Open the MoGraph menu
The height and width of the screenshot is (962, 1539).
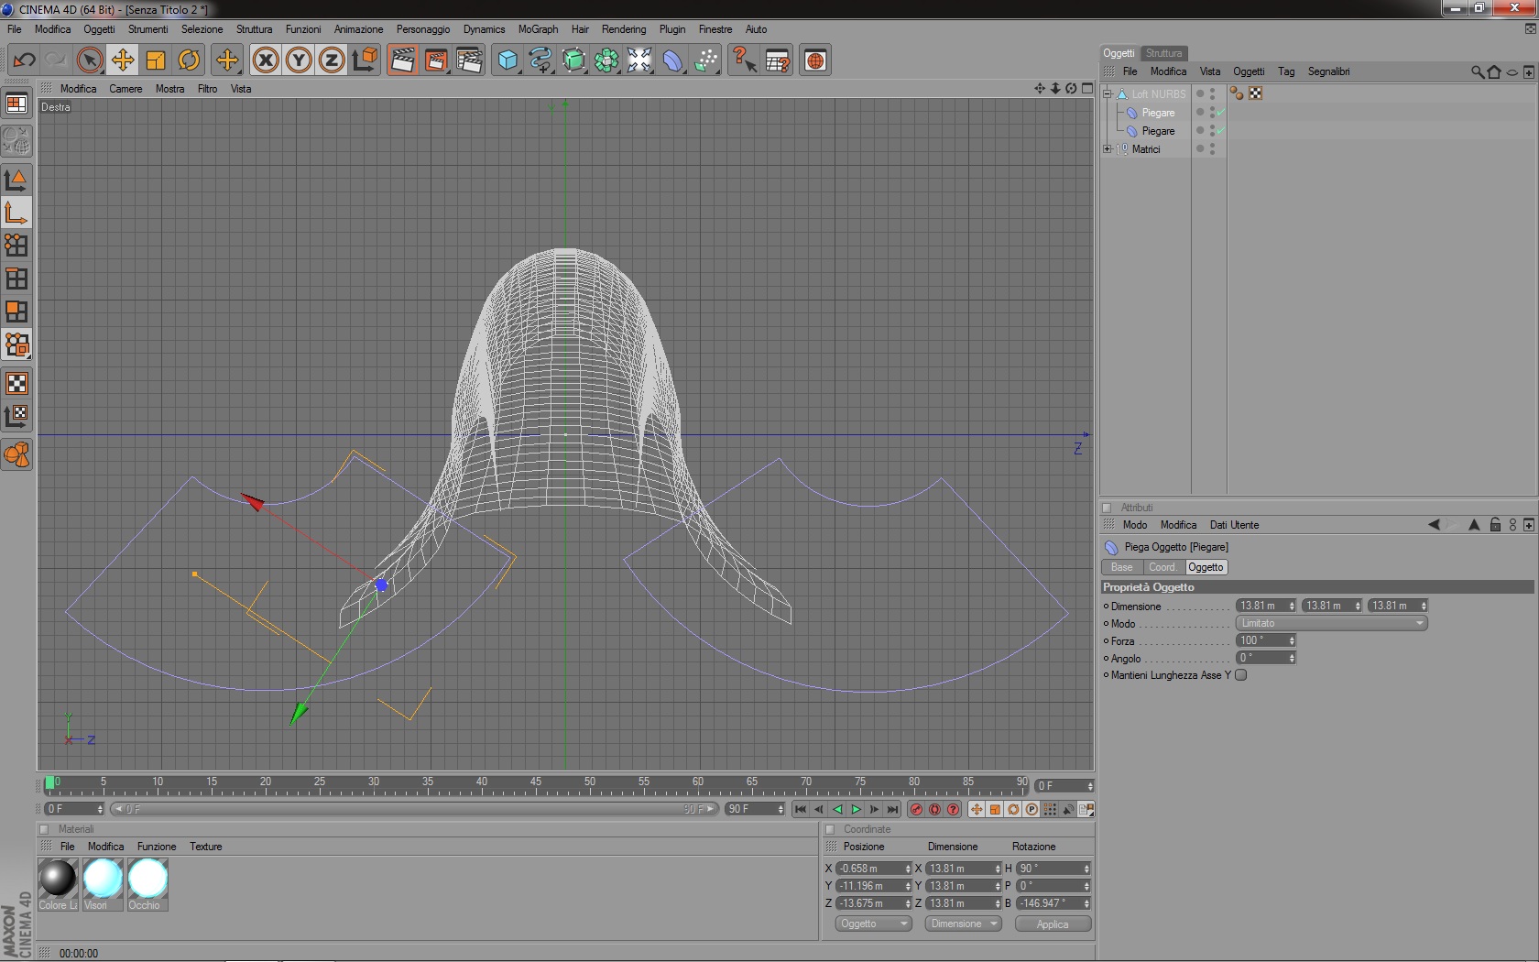point(538,29)
